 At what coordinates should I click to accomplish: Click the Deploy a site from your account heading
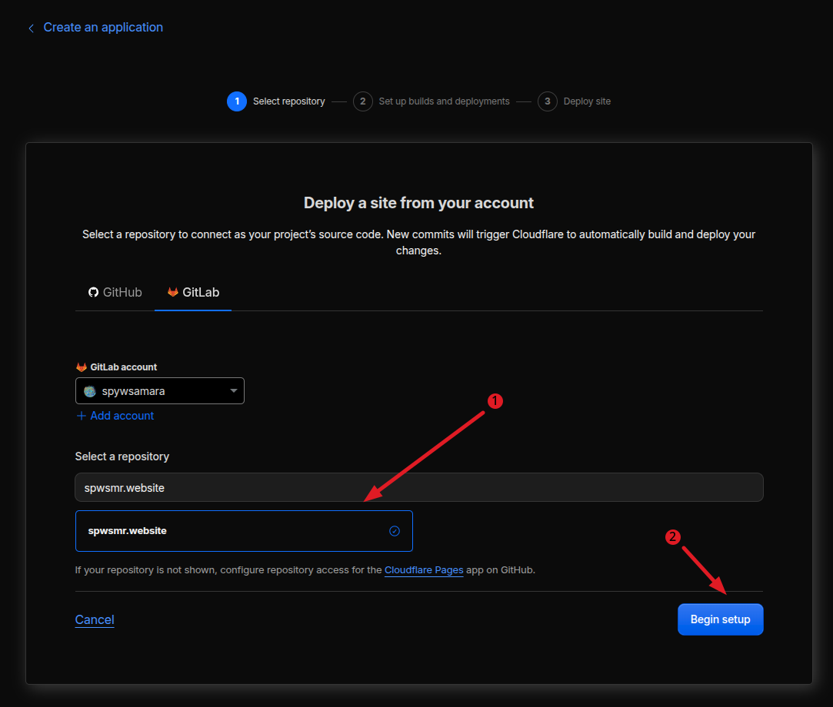pyautogui.click(x=418, y=203)
